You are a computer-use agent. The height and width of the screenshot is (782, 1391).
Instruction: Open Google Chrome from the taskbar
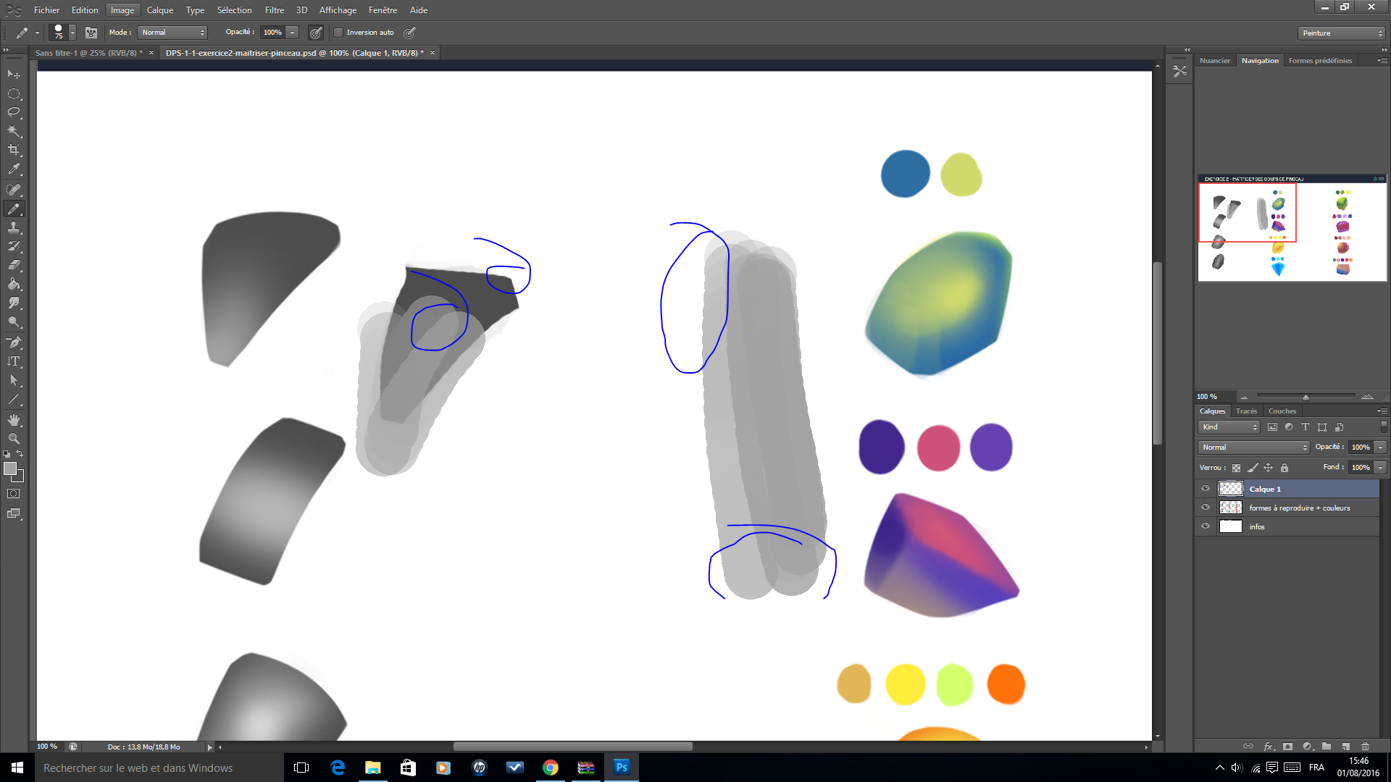[x=551, y=768]
